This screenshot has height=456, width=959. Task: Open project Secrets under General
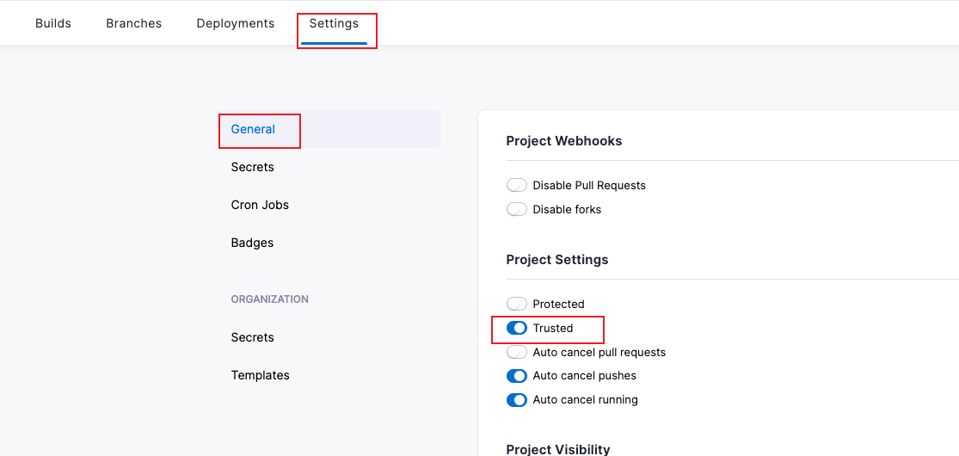[x=253, y=167]
